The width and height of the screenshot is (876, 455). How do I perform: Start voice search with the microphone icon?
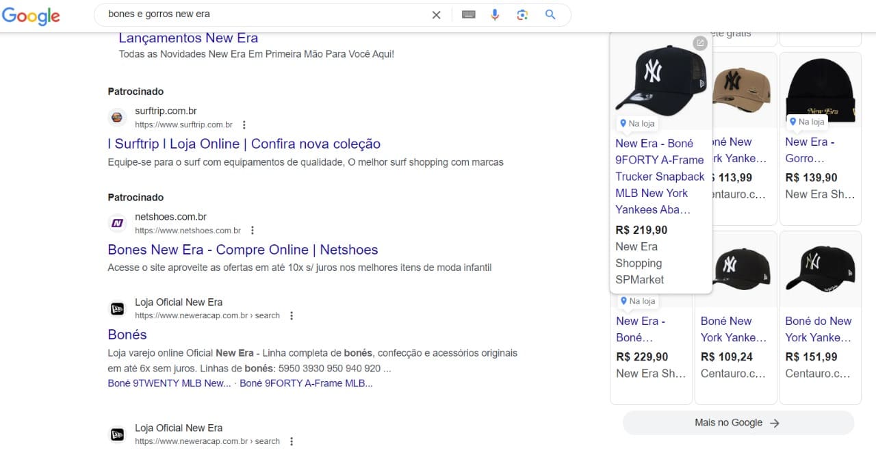coord(495,14)
